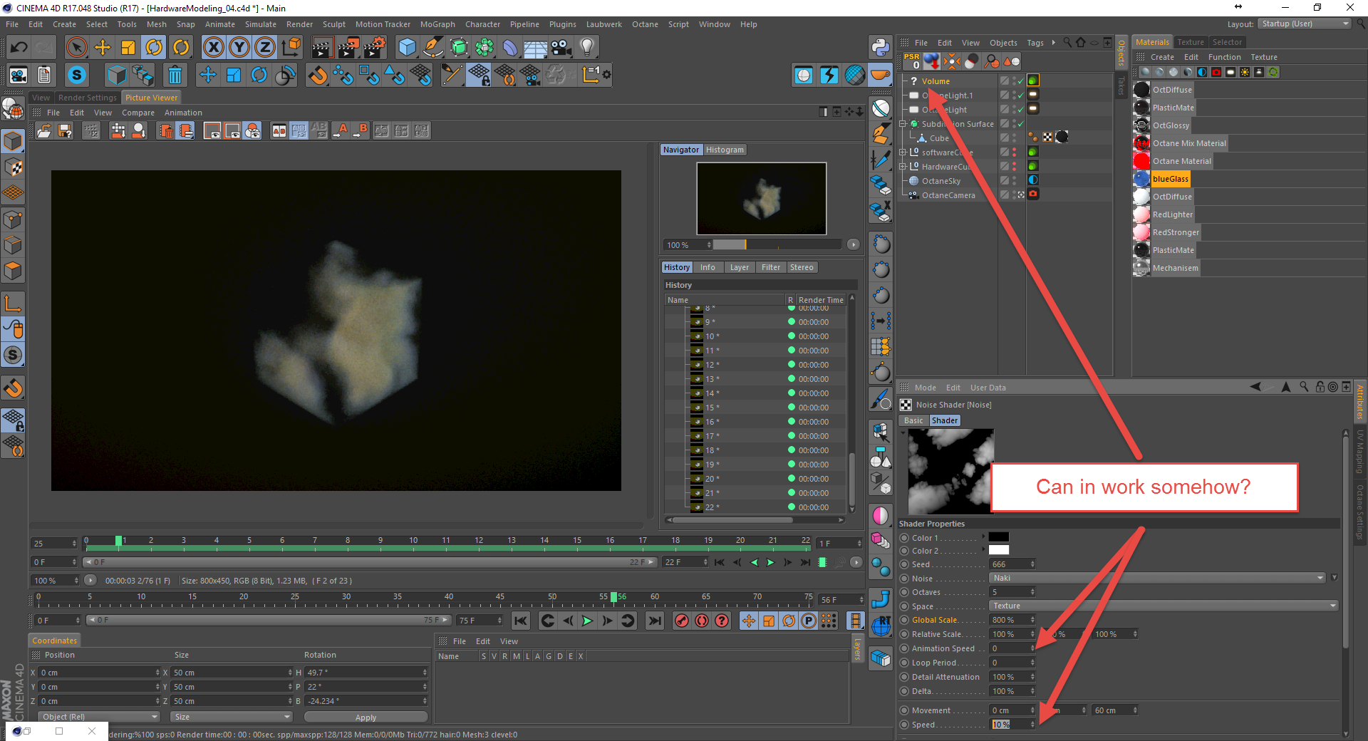Lock the X axis
This screenshot has height=741, width=1368.
pos(213,47)
